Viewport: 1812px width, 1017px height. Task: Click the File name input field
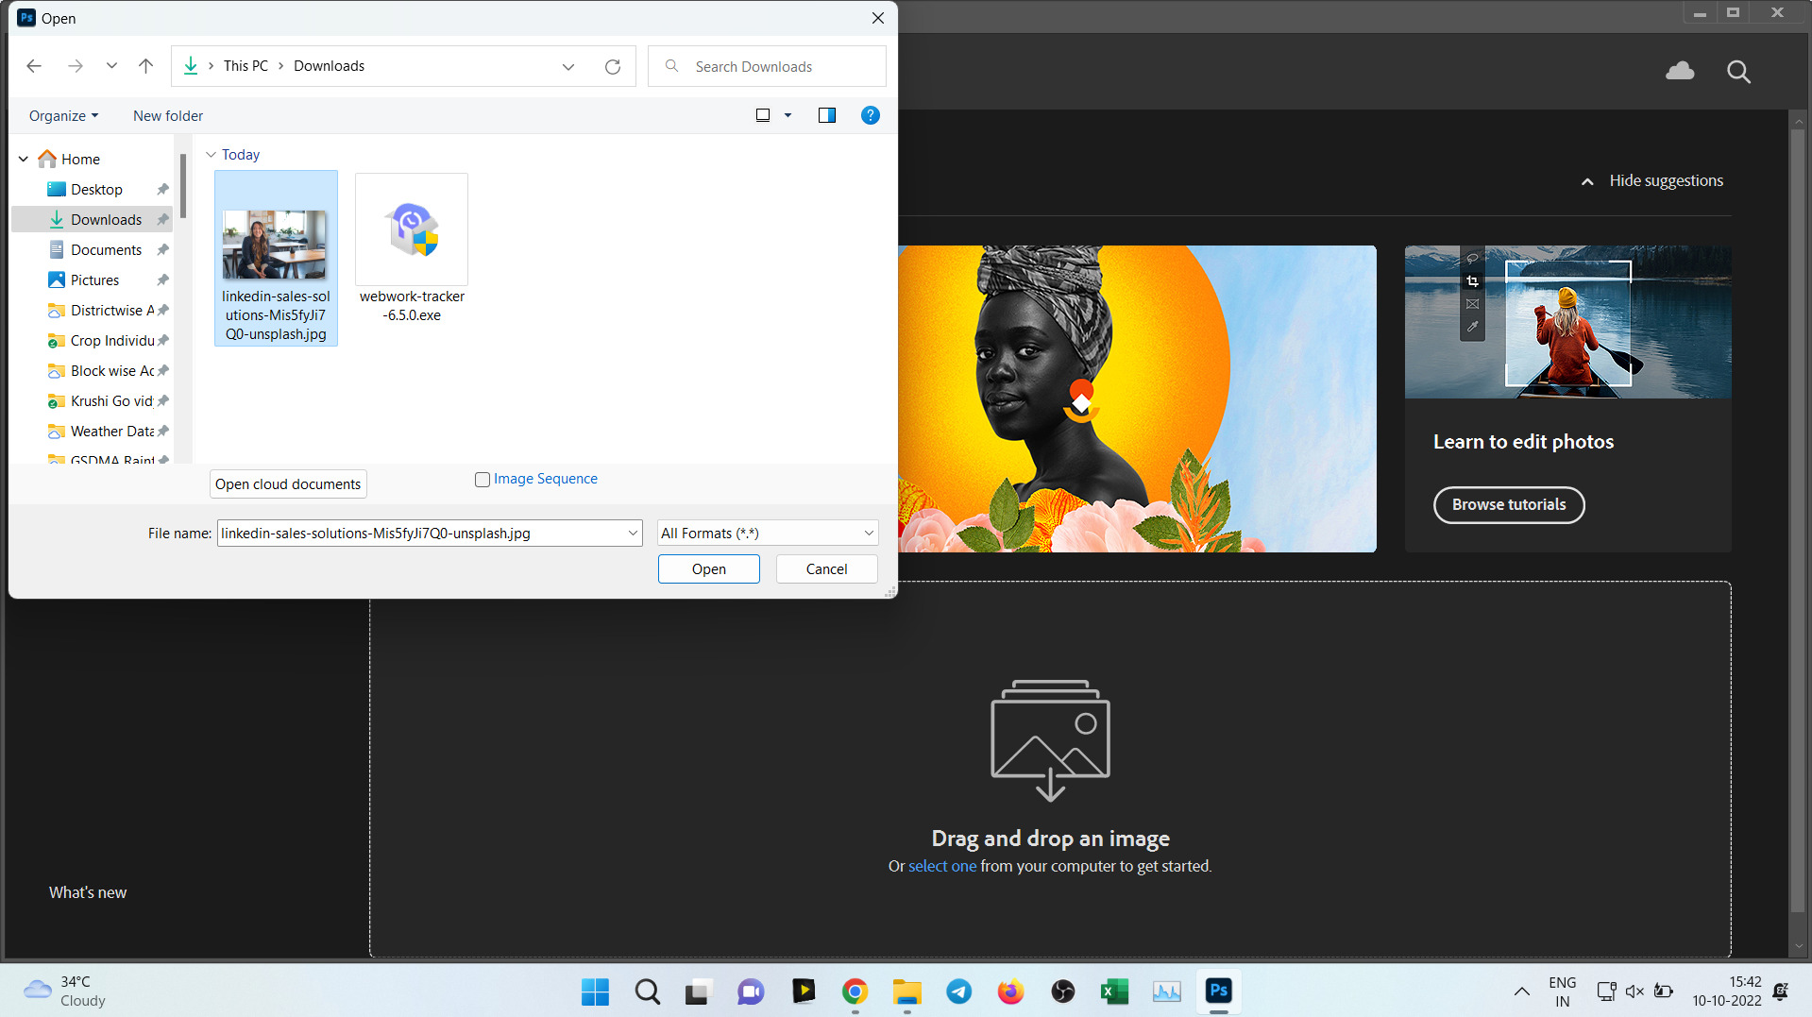pos(421,533)
